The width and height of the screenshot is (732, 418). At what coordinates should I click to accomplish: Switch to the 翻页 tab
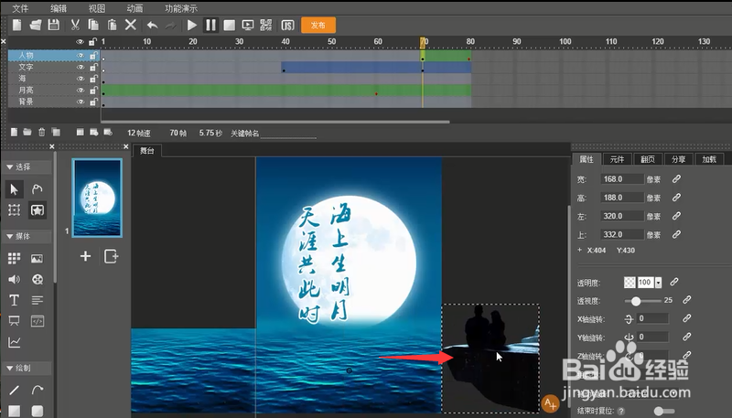point(648,159)
